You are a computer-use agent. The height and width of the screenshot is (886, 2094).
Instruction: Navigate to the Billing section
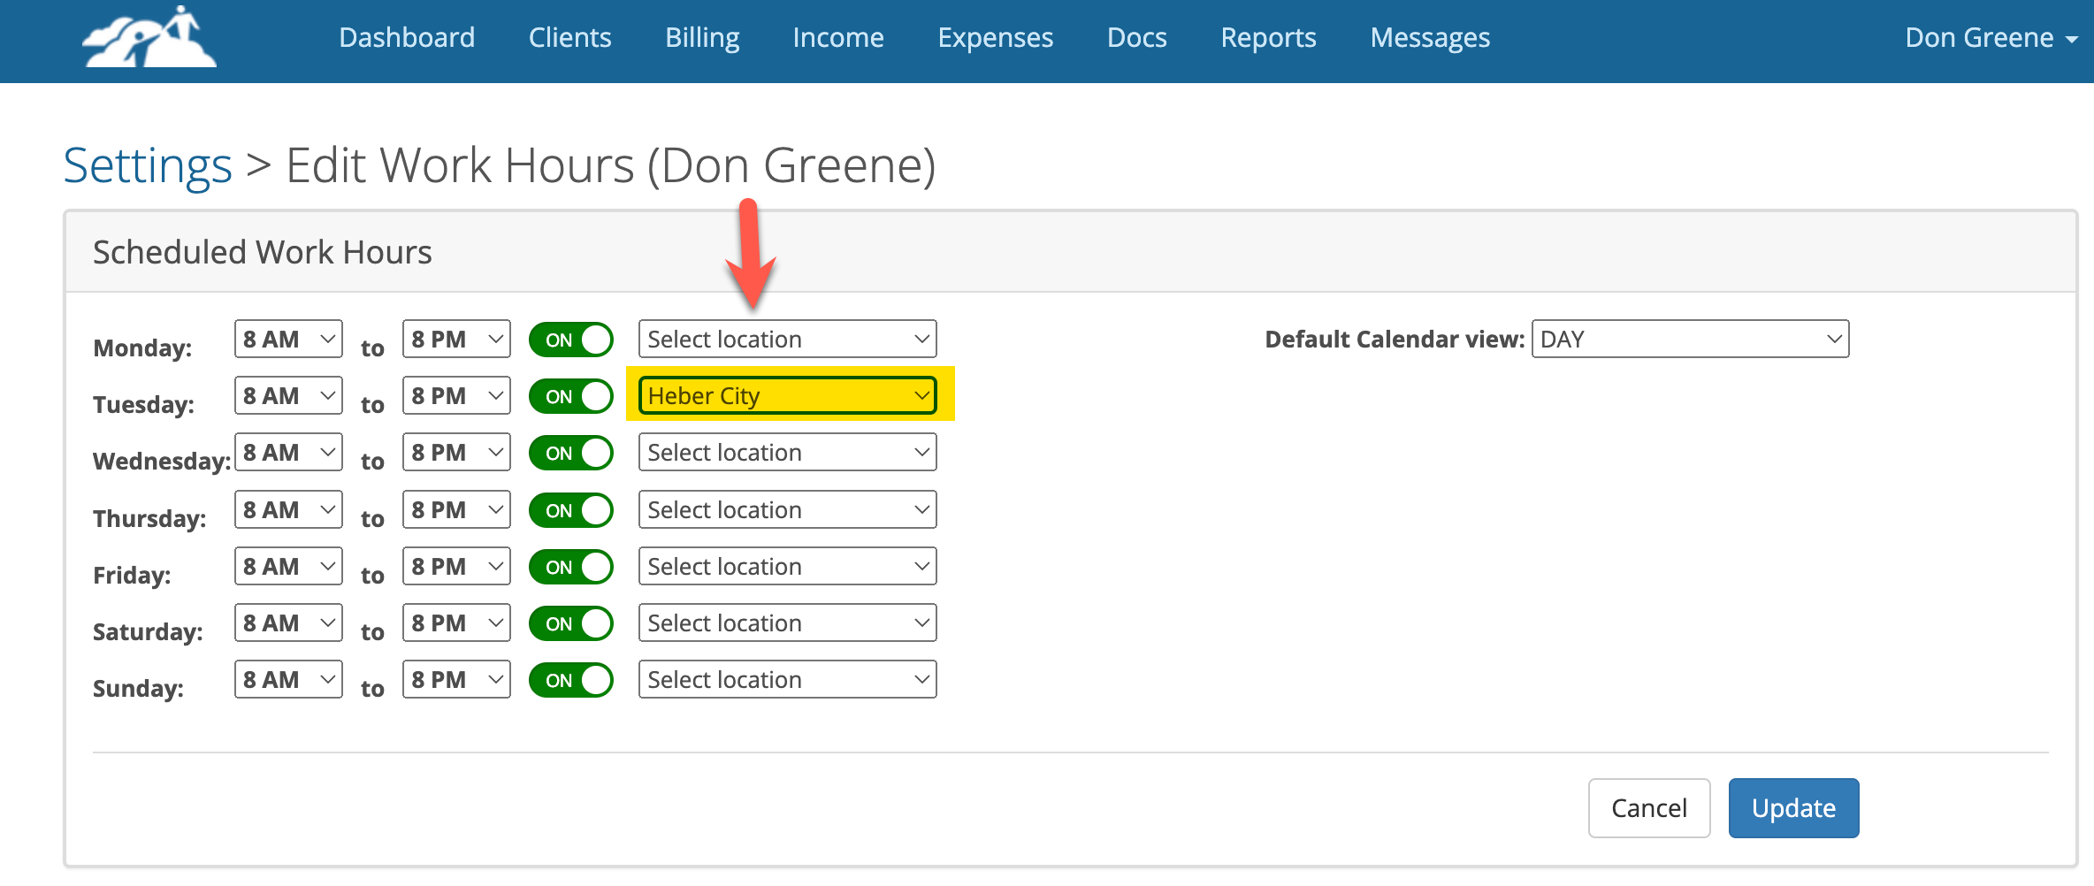coord(701,38)
